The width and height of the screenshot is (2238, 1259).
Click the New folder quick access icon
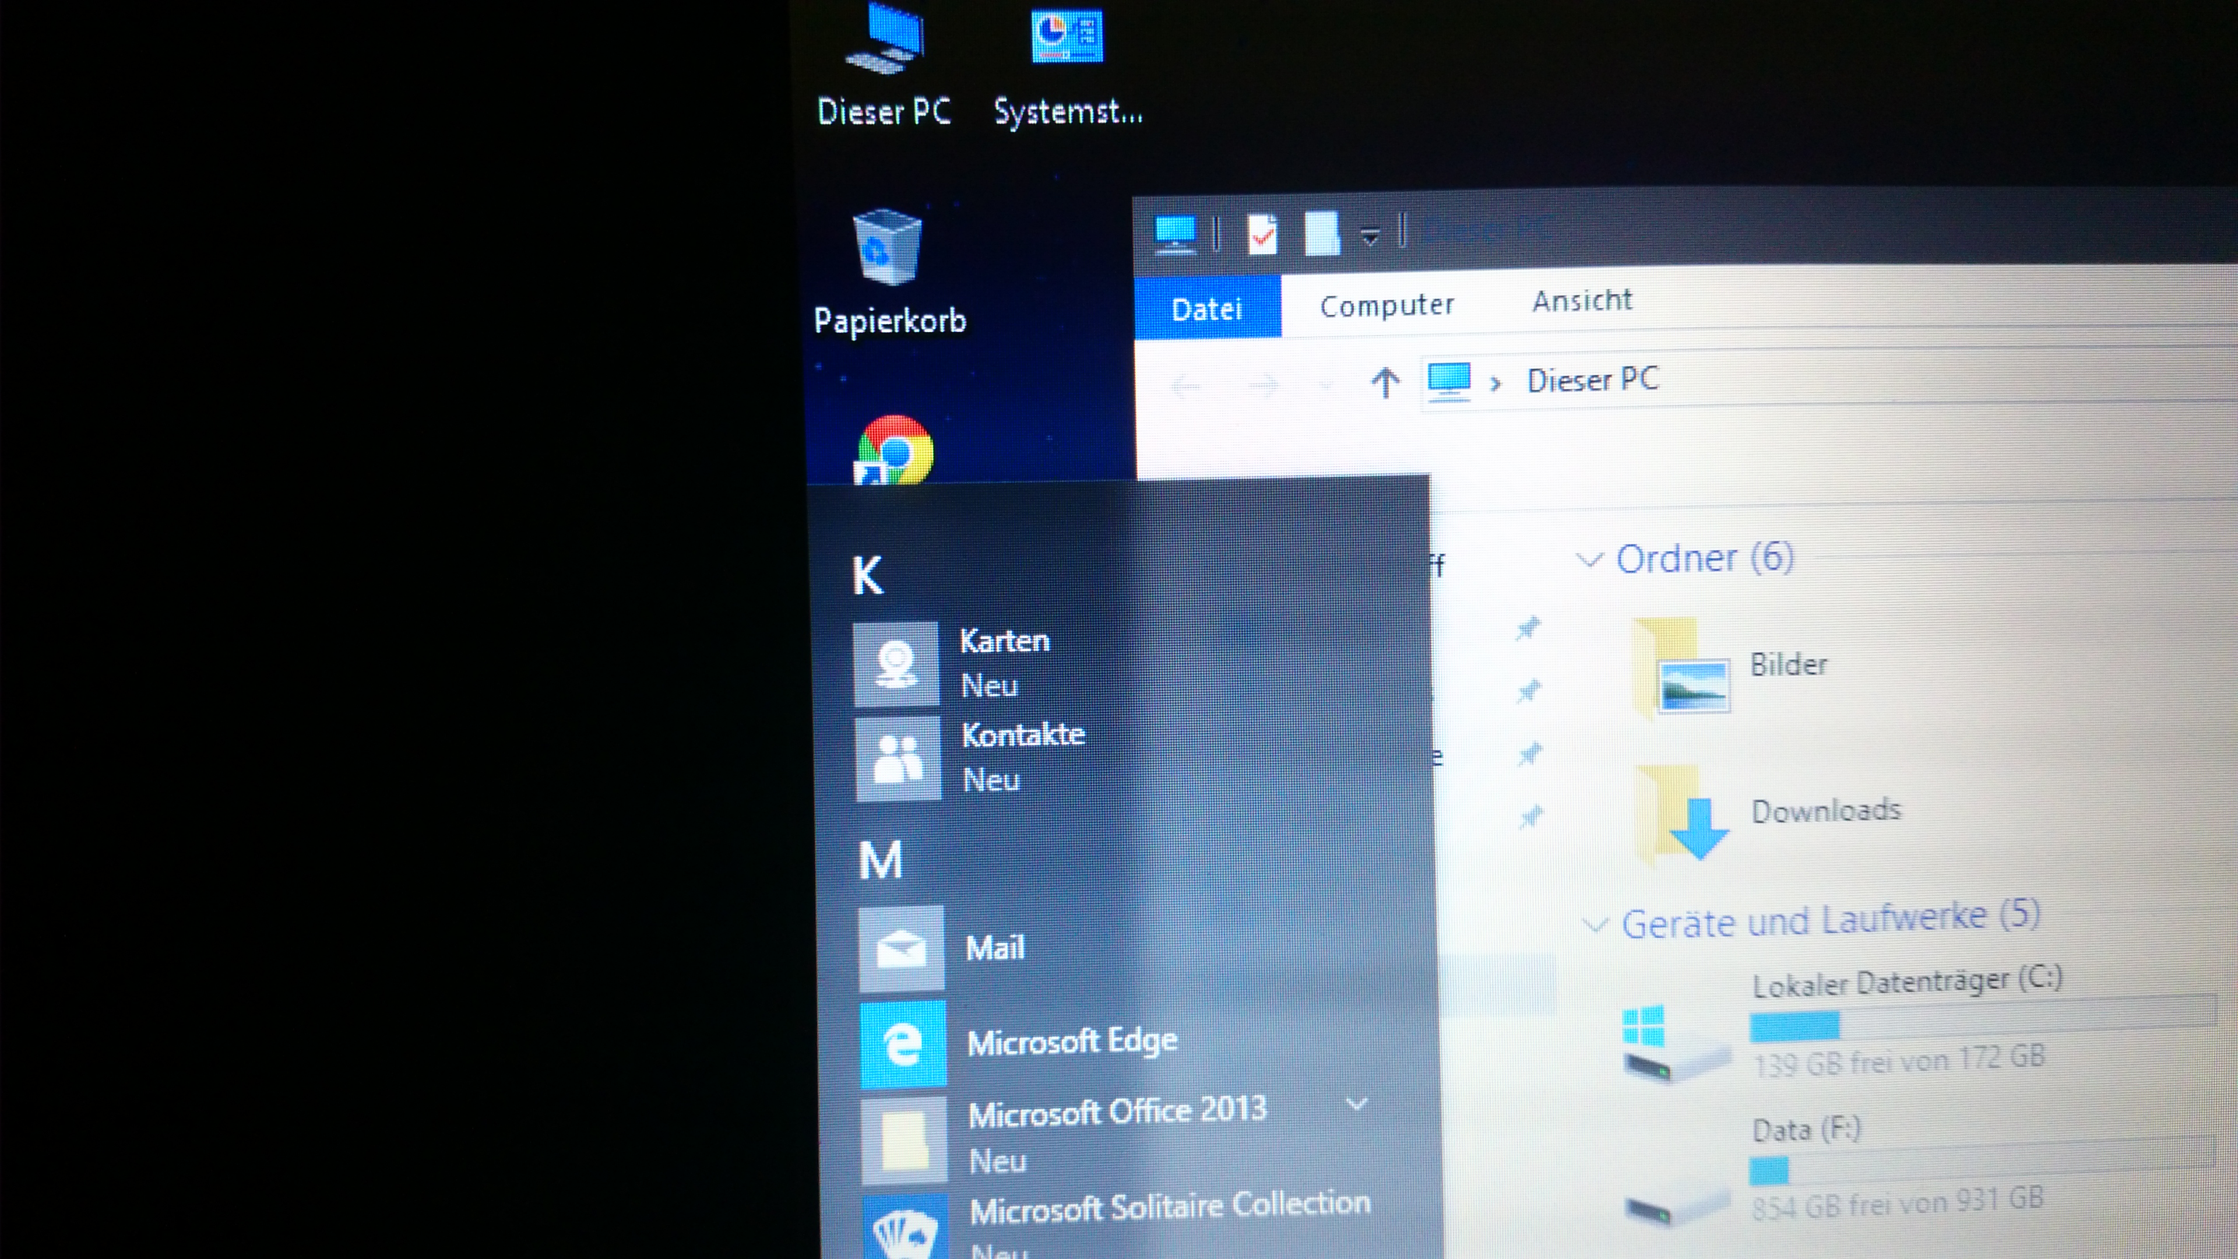(x=1321, y=234)
